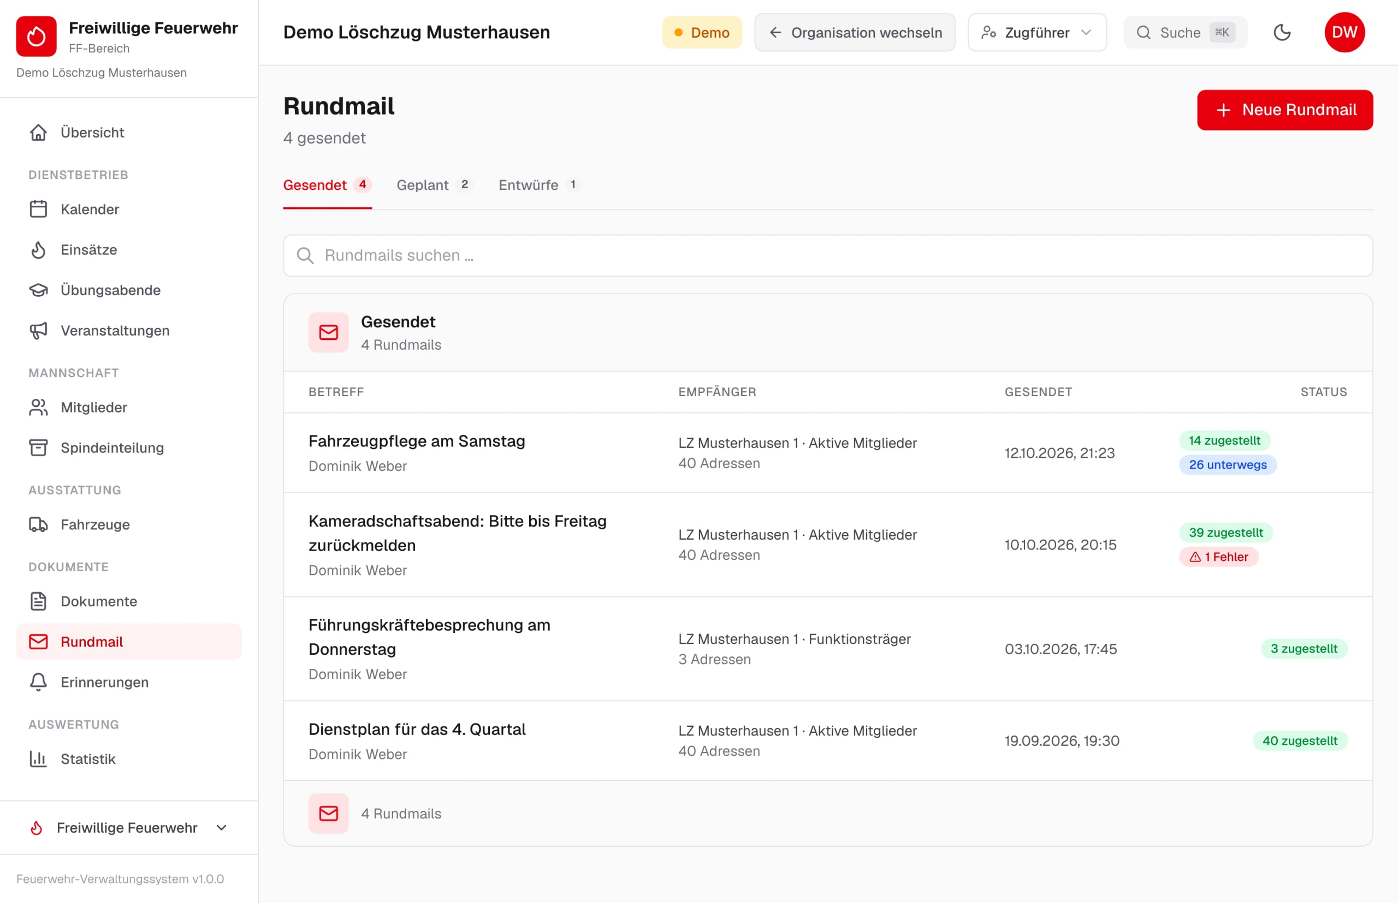The image size is (1398, 903).
Task: Click the 1 Fehler warning badge
Action: 1219,557
